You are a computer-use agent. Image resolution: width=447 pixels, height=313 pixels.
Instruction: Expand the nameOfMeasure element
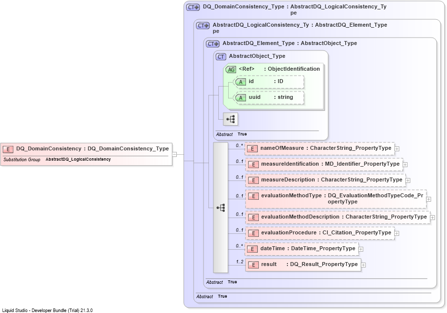tap(397, 149)
